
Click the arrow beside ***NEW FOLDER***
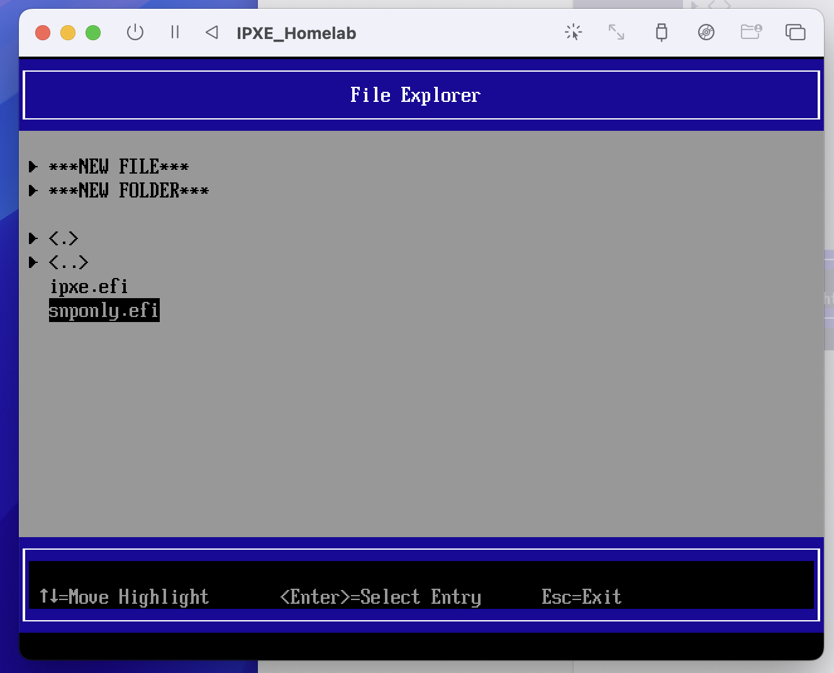point(33,191)
